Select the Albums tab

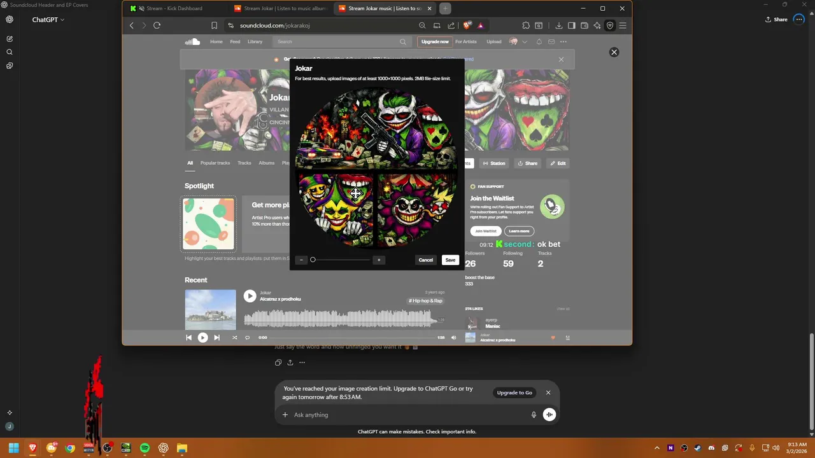click(267, 163)
